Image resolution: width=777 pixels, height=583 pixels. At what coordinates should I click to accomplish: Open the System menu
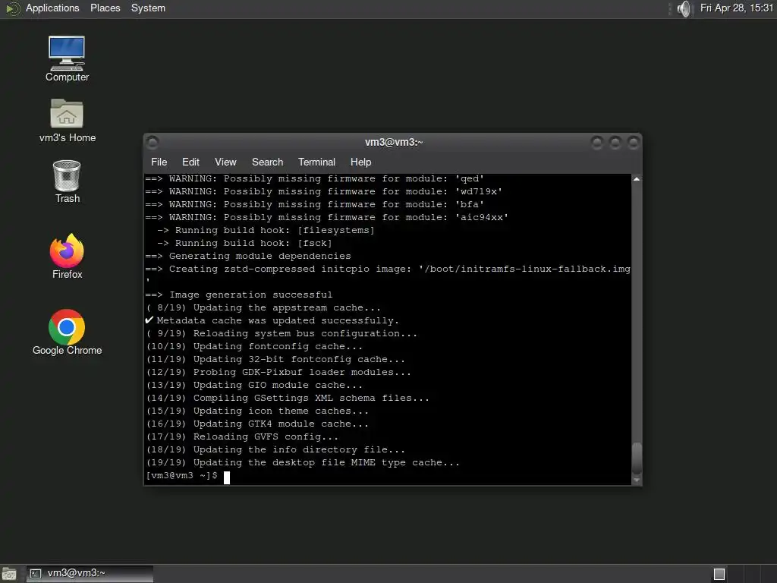click(148, 8)
